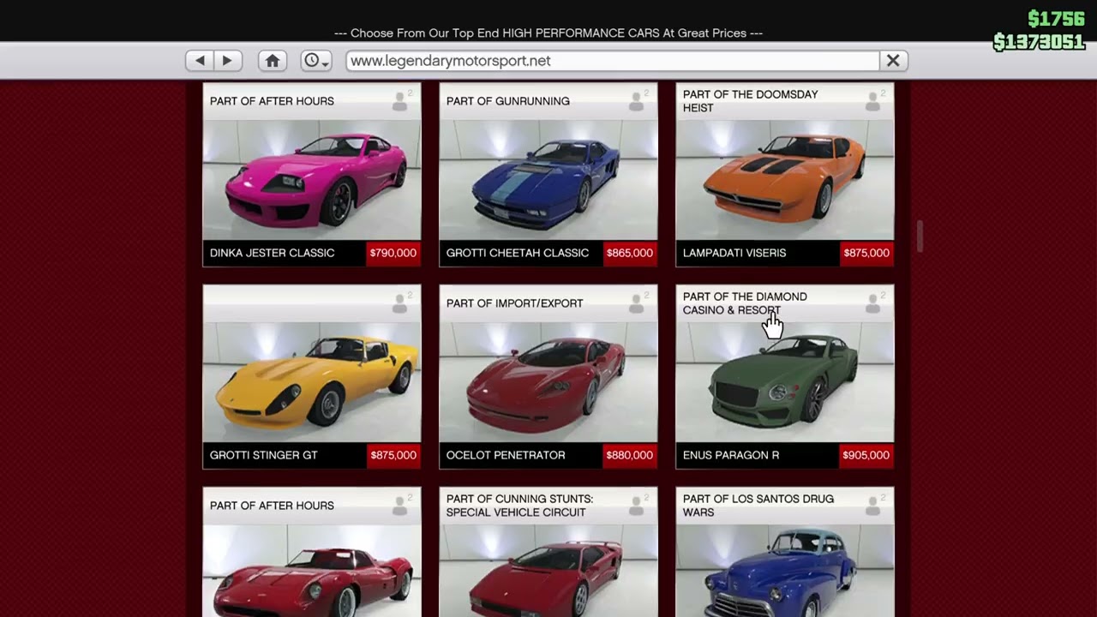Screen dimensions: 1097x617
Task: Select the pink Dinka Jester Classic image
Action: pyautogui.click(x=312, y=180)
